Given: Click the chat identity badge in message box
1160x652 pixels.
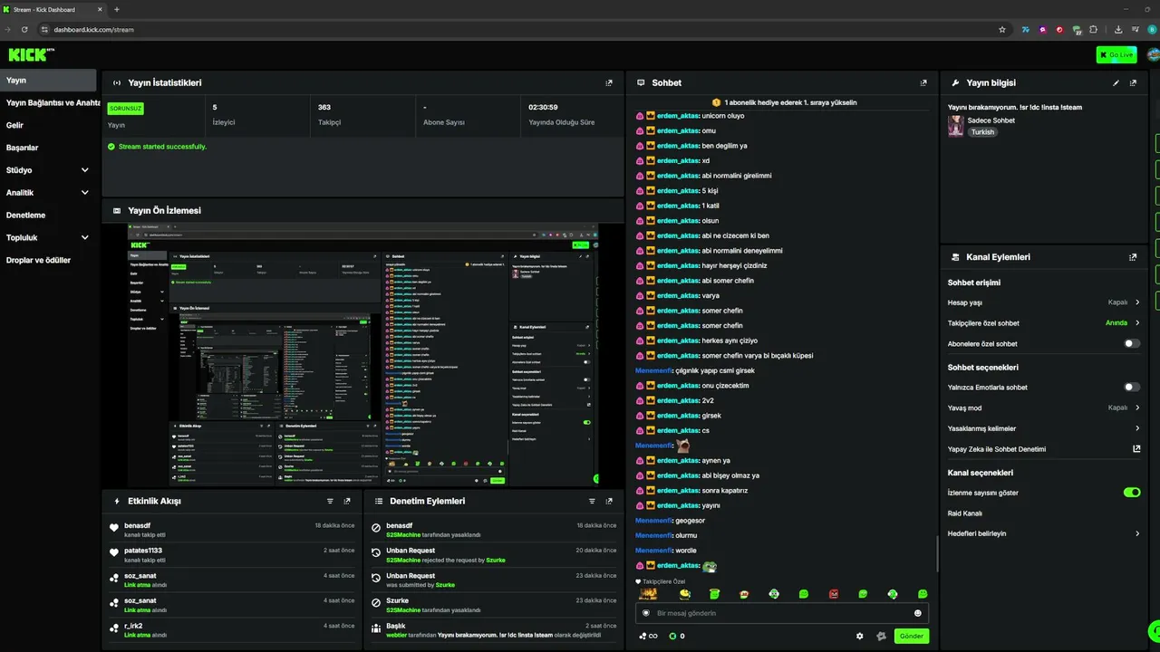Looking at the screenshot, I should tap(646, 613).
